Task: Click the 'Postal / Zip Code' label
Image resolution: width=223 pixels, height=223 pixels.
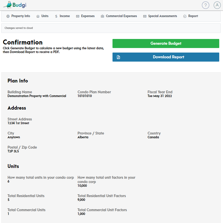Action: tap(22, 147)
